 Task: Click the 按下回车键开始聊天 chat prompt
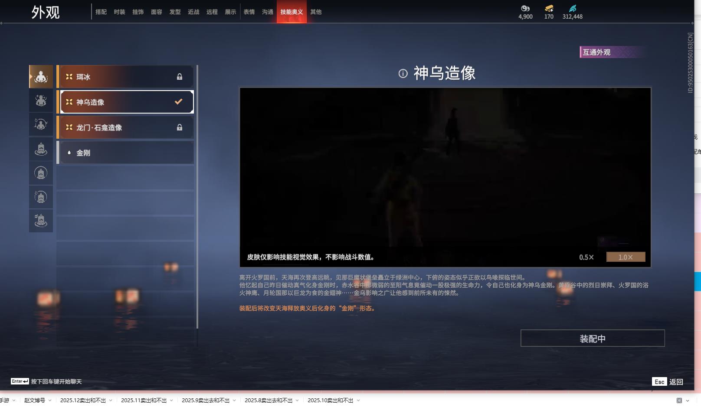pyautogui.click(x=56, y=382)
